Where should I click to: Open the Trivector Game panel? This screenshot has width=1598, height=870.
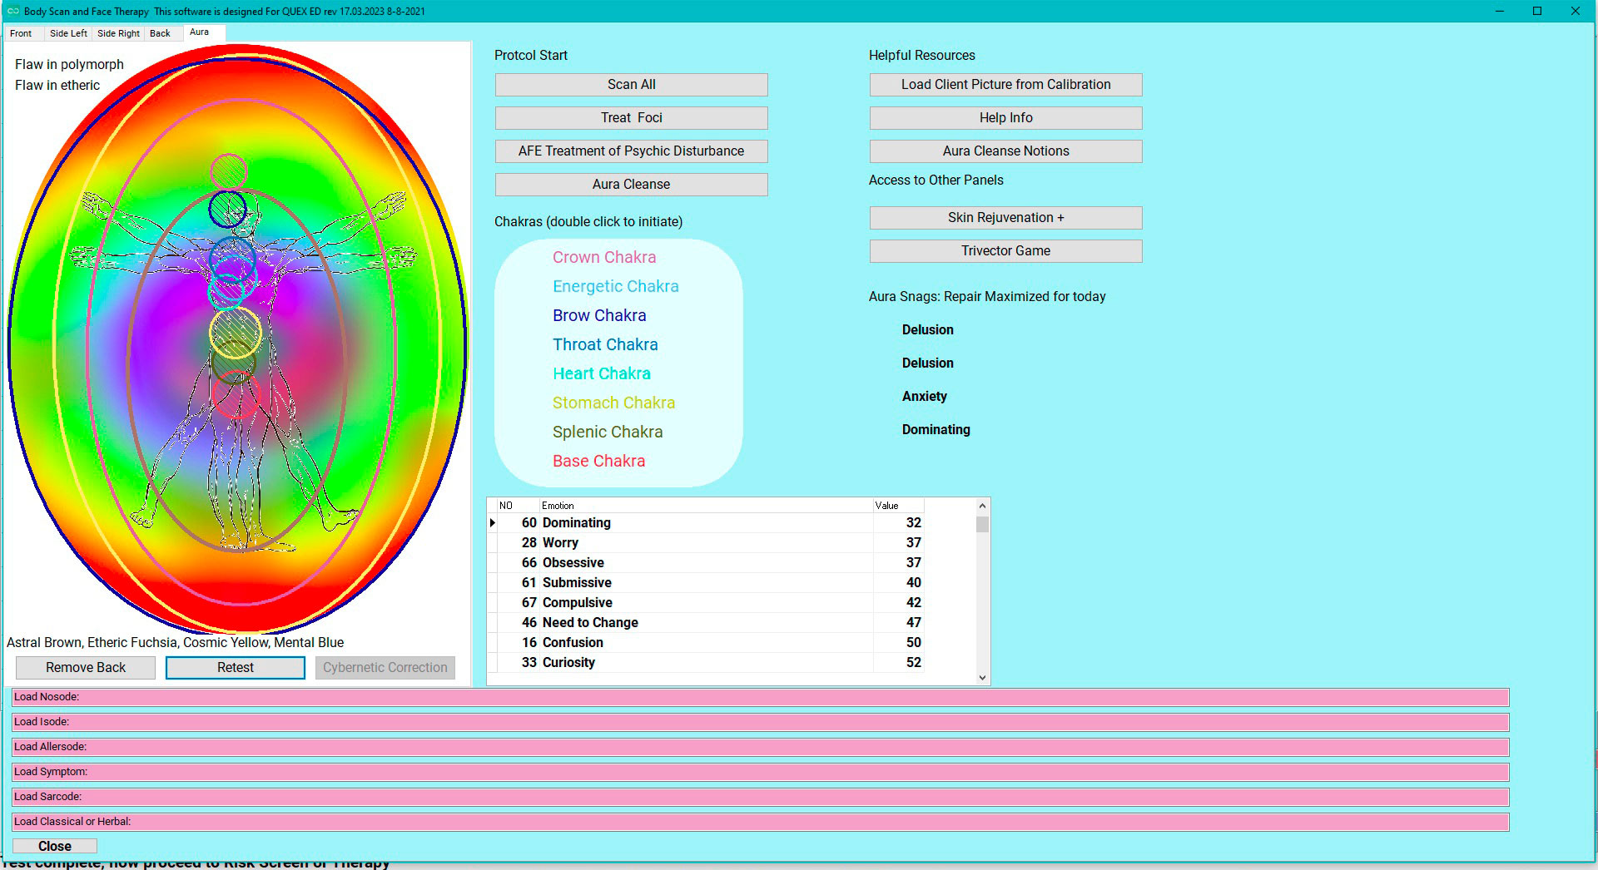(1005, 251)
